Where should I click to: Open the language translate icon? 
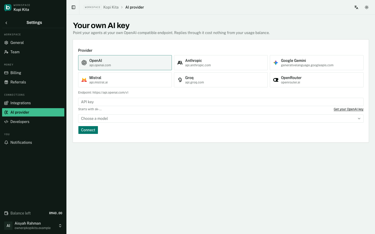pyautogui.click(x=356, y=7)
